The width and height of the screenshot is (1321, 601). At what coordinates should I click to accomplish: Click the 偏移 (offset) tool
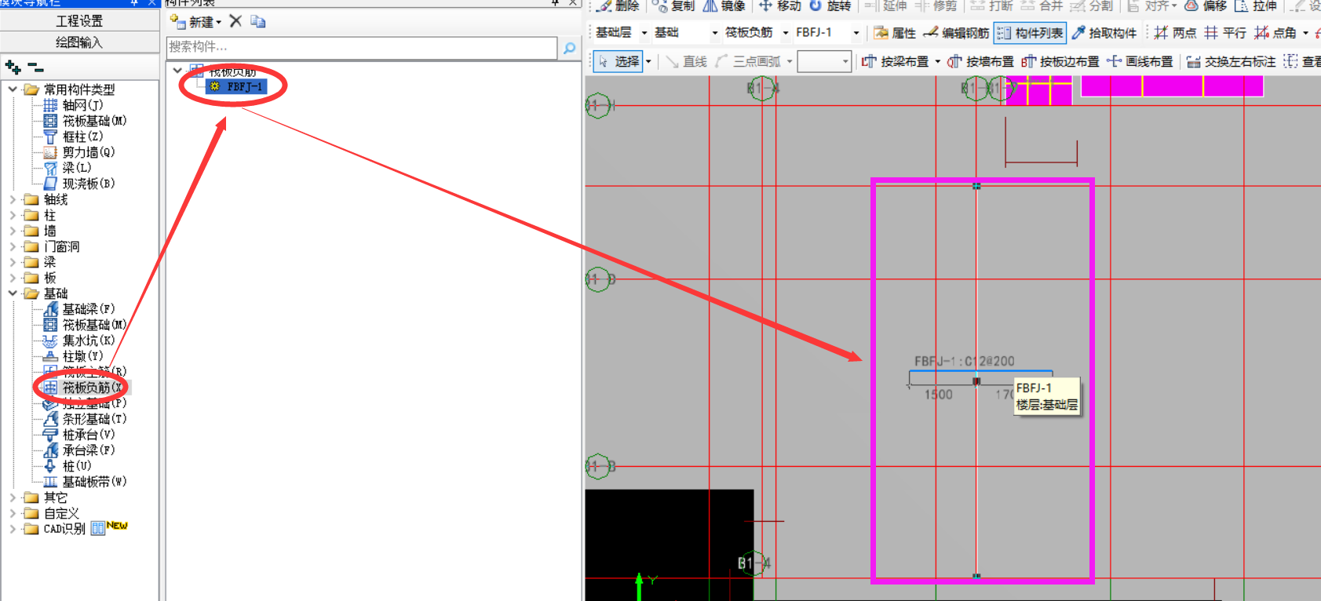[1206, 5]
